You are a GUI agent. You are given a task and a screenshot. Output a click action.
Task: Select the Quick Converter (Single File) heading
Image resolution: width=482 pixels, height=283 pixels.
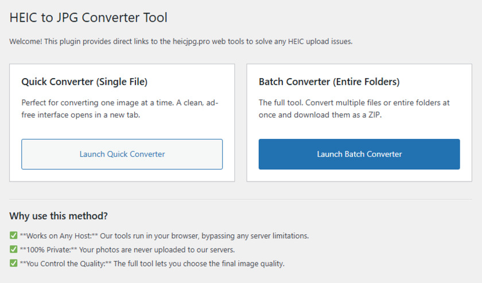click(x=84, y=82)
